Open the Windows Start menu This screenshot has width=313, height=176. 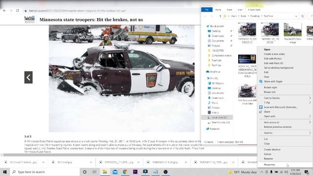[x=5, y=172]
